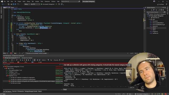The width and height of the screenshot is (169, 95).
Task: Open the Debug configuration dropdown
Action: coord(27,4)
